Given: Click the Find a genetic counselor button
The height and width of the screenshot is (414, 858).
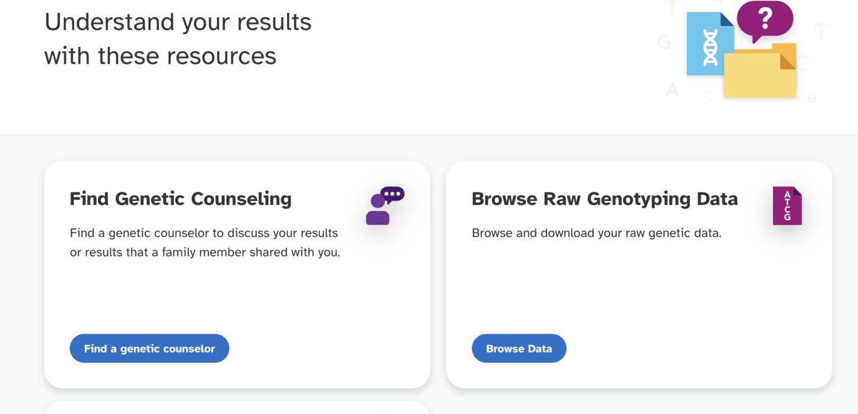Looking at the screenshot, I should [149, 348].
